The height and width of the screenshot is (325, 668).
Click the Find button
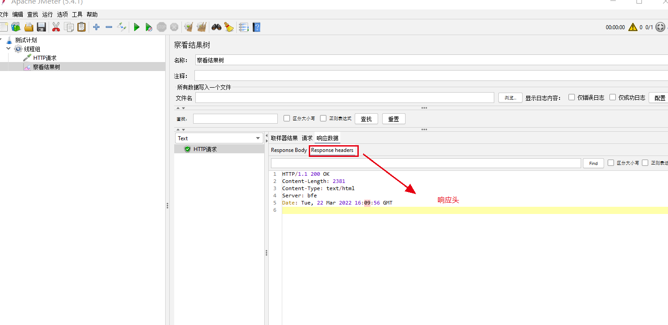[594, 163]
